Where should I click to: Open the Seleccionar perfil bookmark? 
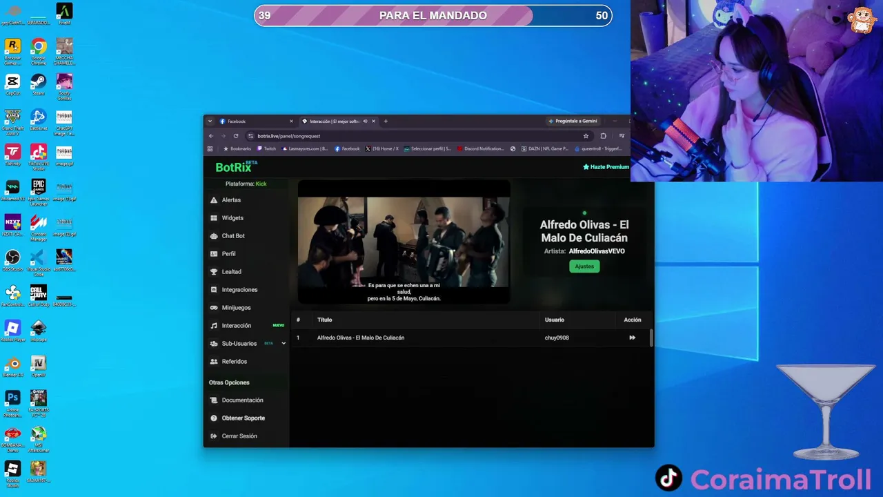click(428, 149)
